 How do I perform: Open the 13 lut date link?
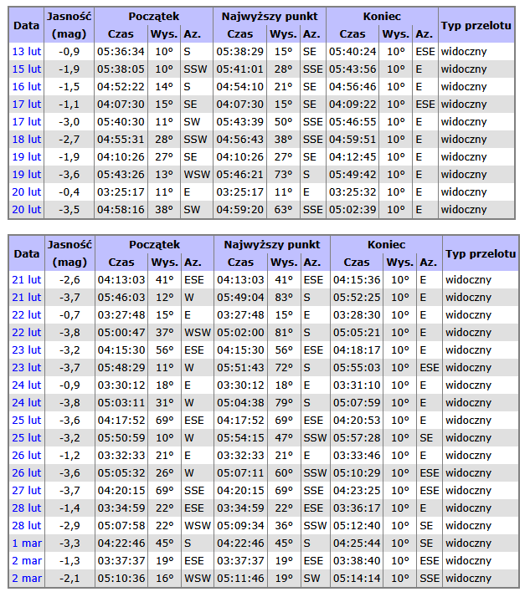point(26,51)
